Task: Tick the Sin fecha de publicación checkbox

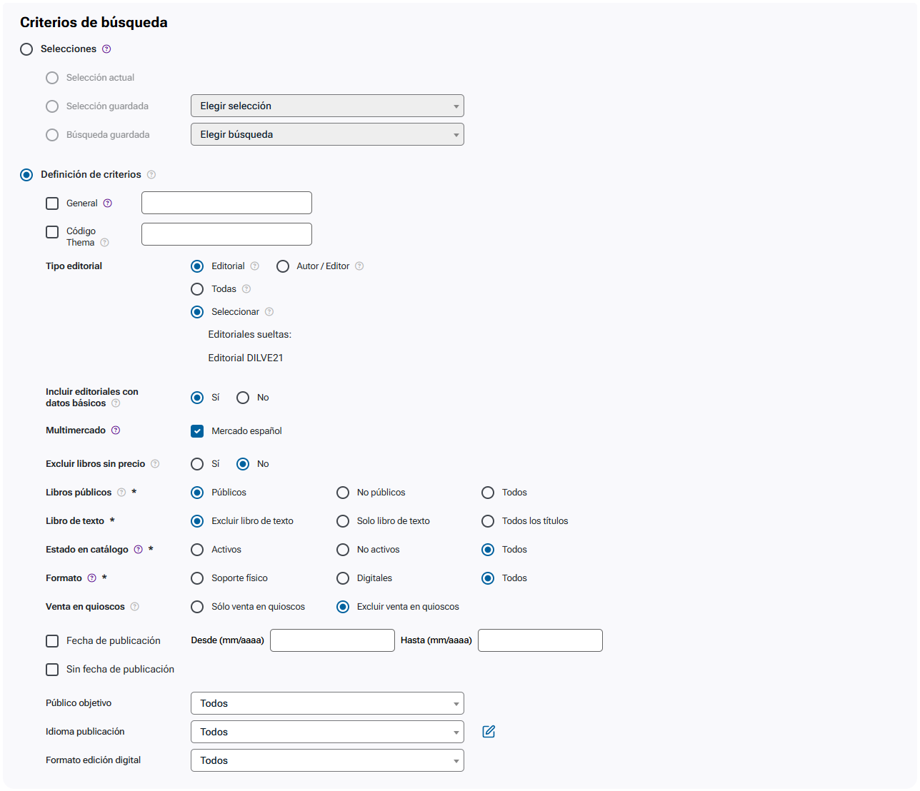Action: click(52, 670)
